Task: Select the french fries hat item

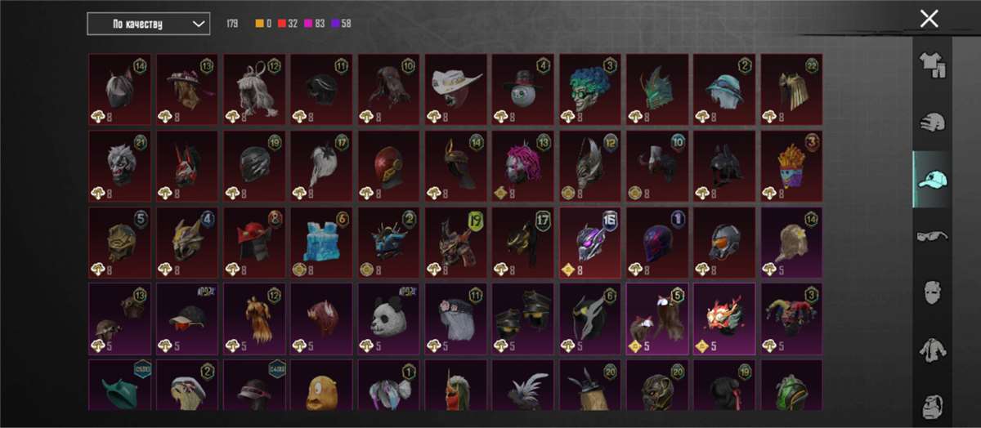Action: pos(791,166)
